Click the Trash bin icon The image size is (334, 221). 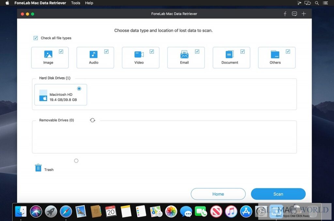(38, 168)
